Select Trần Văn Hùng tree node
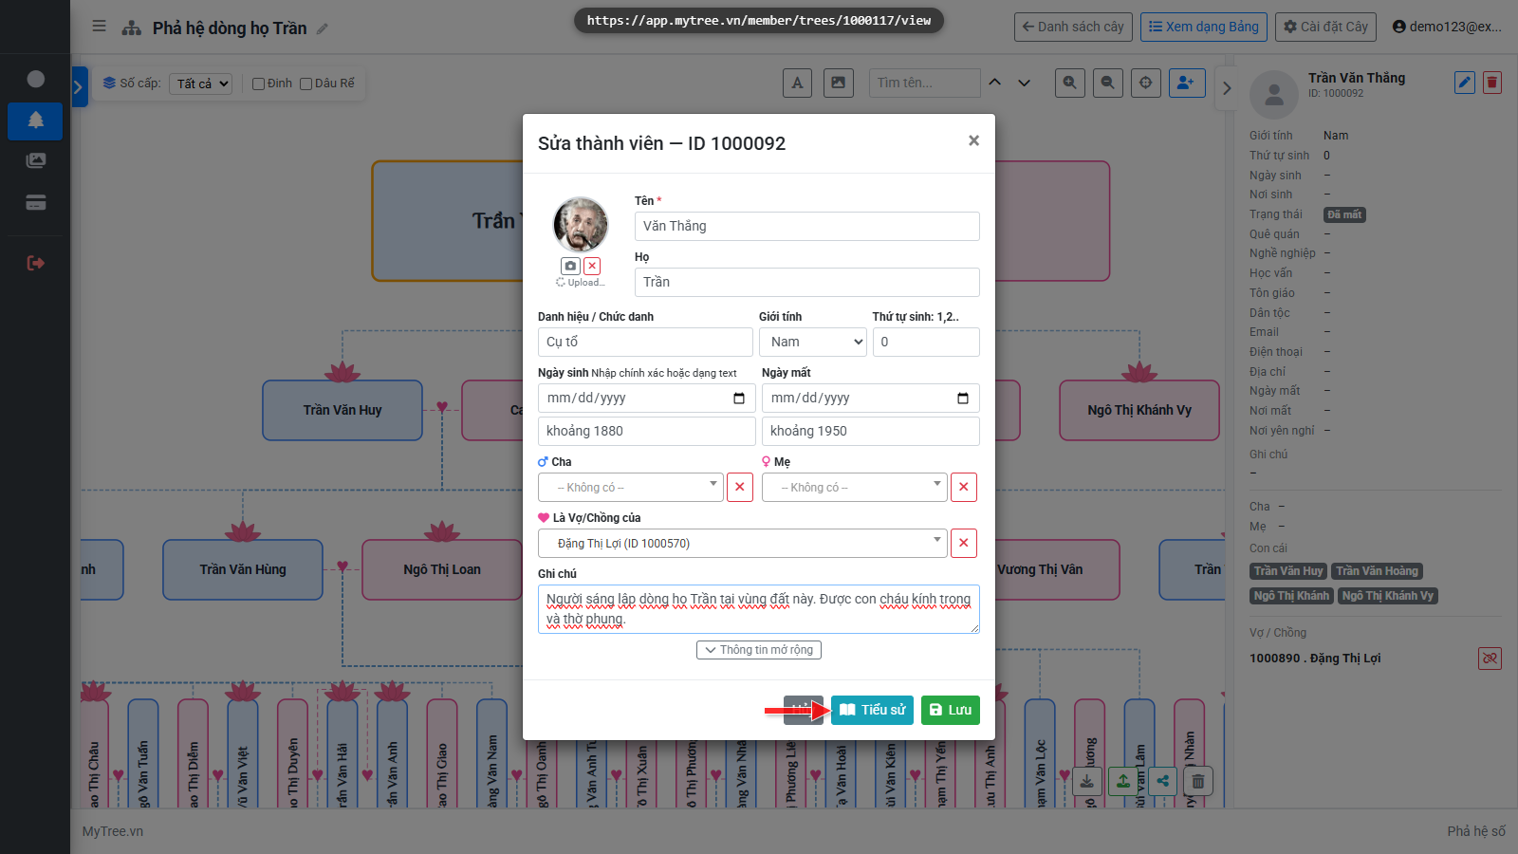1518x854 pixels. coord(243,569)
